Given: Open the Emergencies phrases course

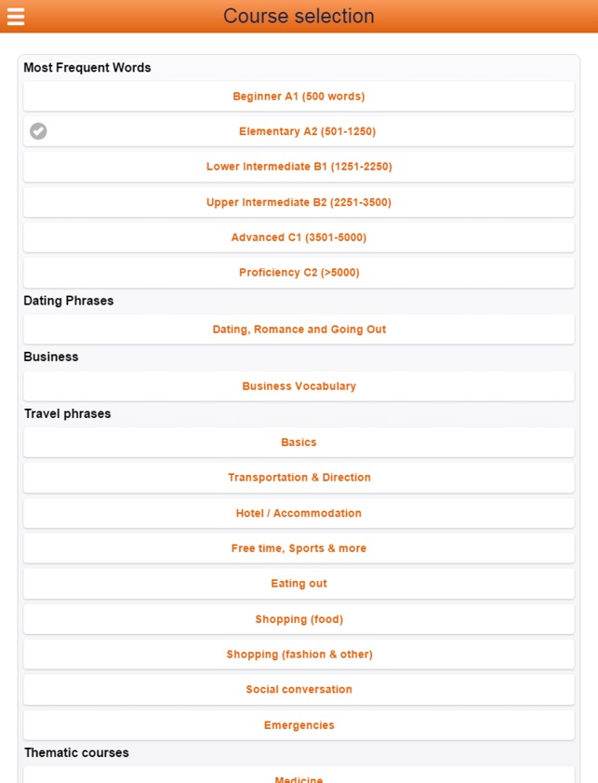Looking at the screenshot, I should pyautogui.click(x=299, y=725).
